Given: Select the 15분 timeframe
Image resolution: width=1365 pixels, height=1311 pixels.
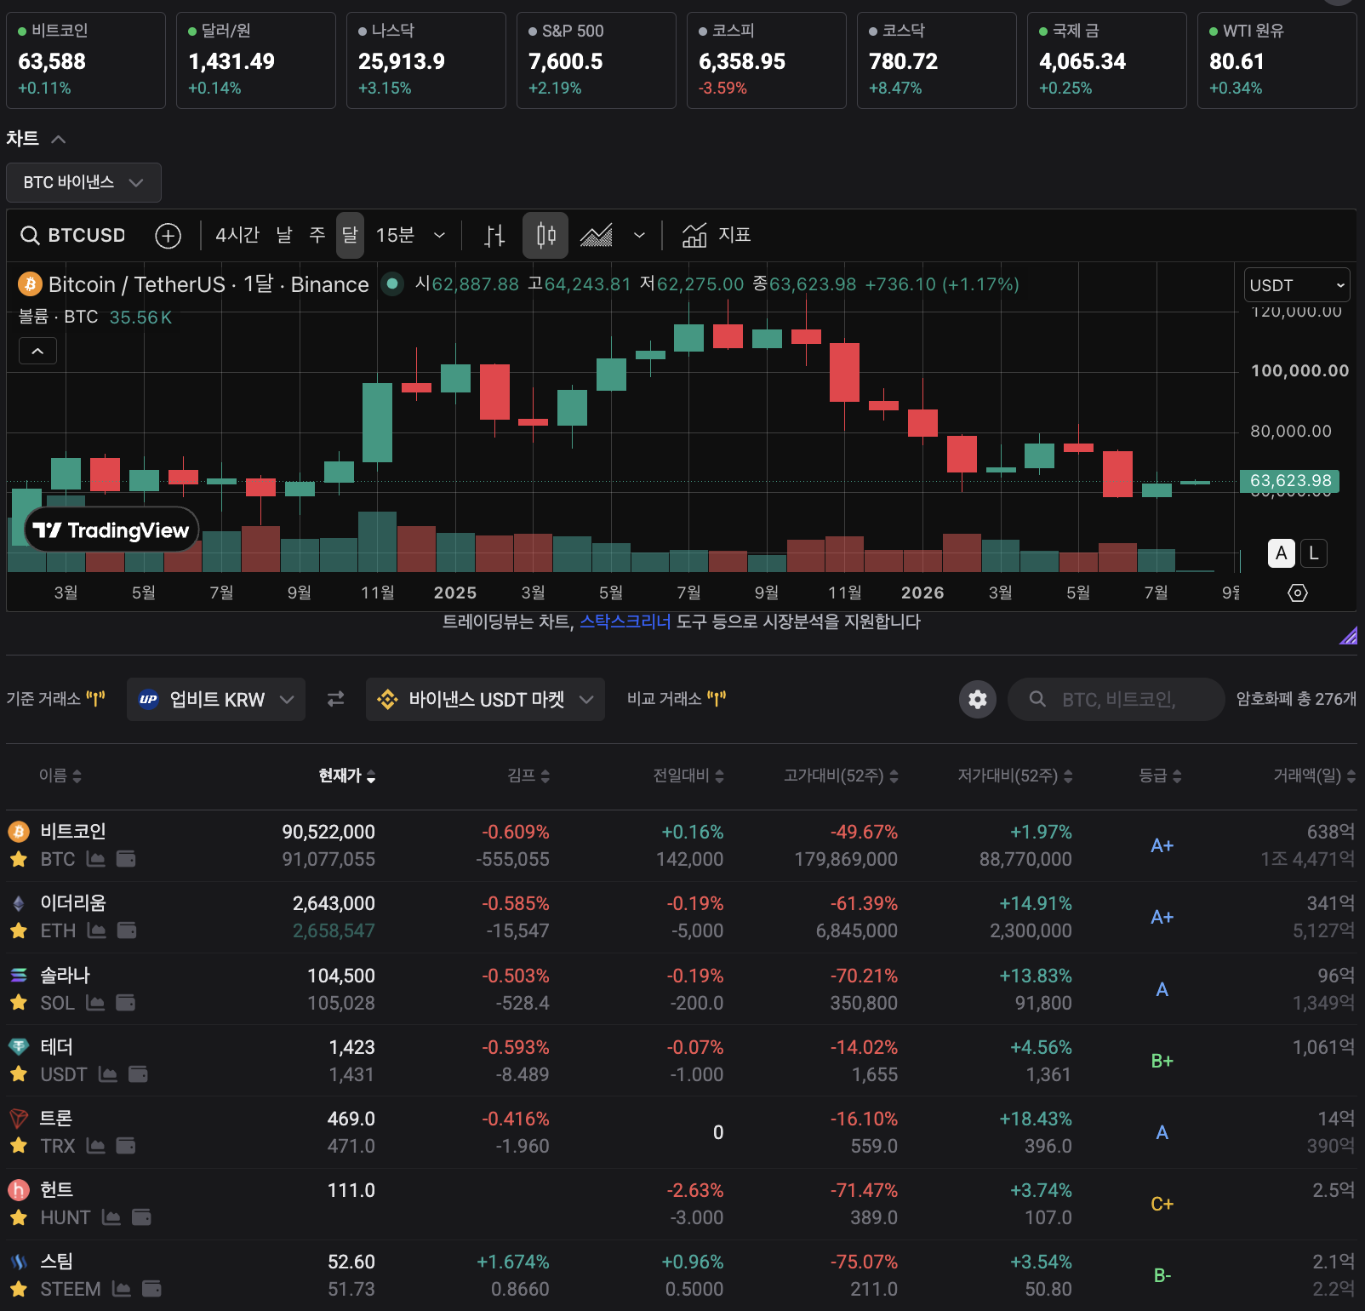Looking at the screenshot, I should pyautogui.click(x=395, y=235).
